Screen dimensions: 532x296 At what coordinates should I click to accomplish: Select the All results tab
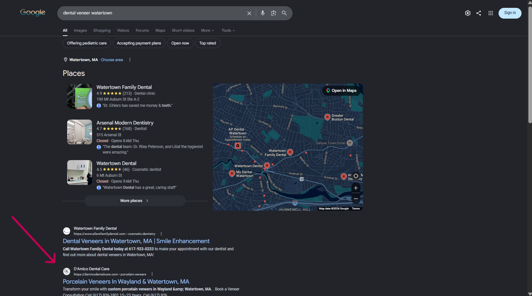(x=65, y=30)
